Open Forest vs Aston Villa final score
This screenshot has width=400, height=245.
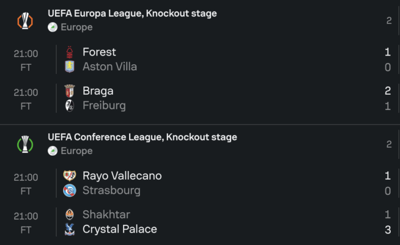pyautogui.click(x=387, y=59)
